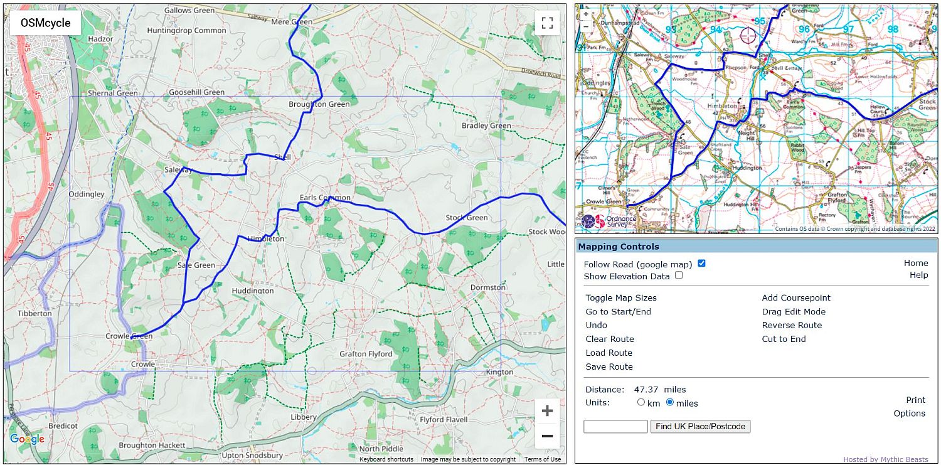Zoom out on the main Google map
The height and width of the screenshot is (465, 941).
tap(547, 436)
